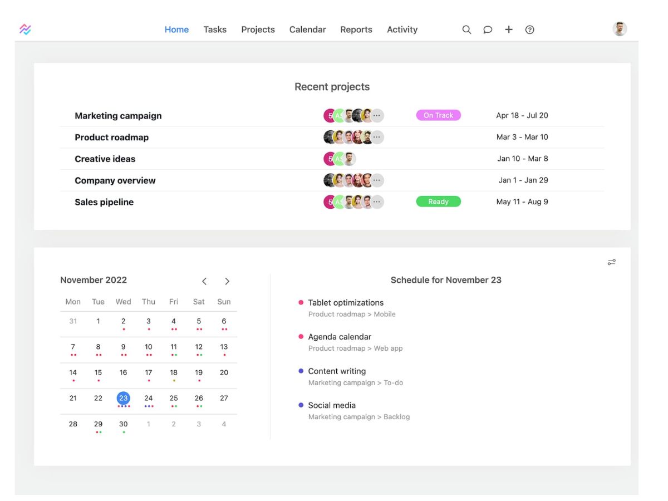The image size is (668, 501).
Task: Click first avatar in Product roadmap row
Action: (330, 137)
